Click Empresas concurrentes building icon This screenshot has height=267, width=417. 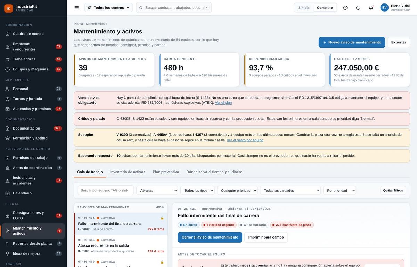[x=7, y=47]
